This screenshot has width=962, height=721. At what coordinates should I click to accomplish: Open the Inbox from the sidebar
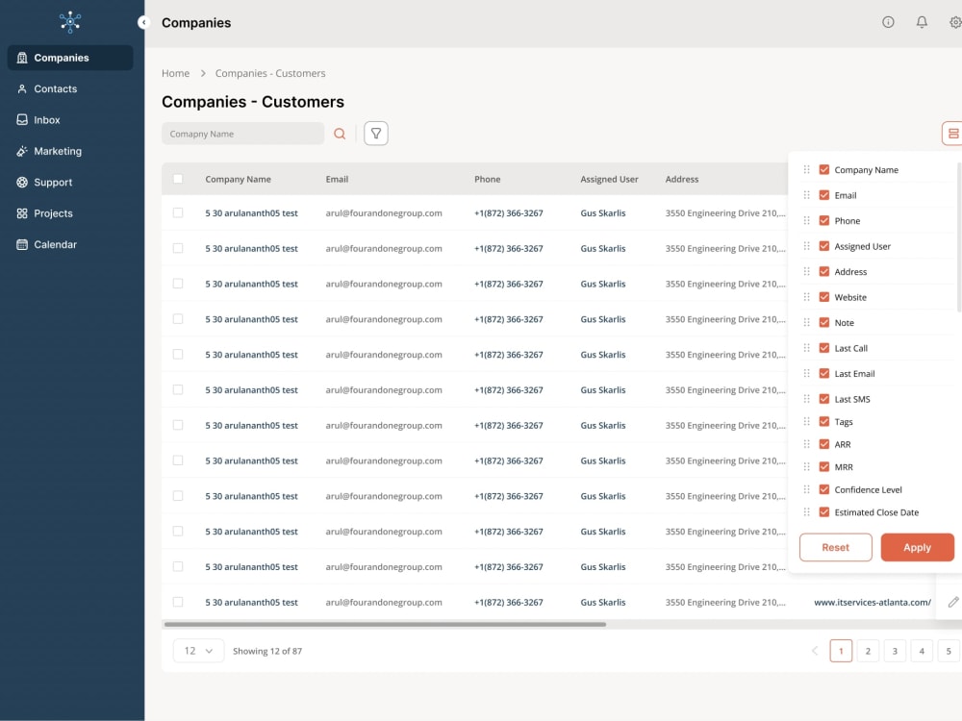click(45, 119)
